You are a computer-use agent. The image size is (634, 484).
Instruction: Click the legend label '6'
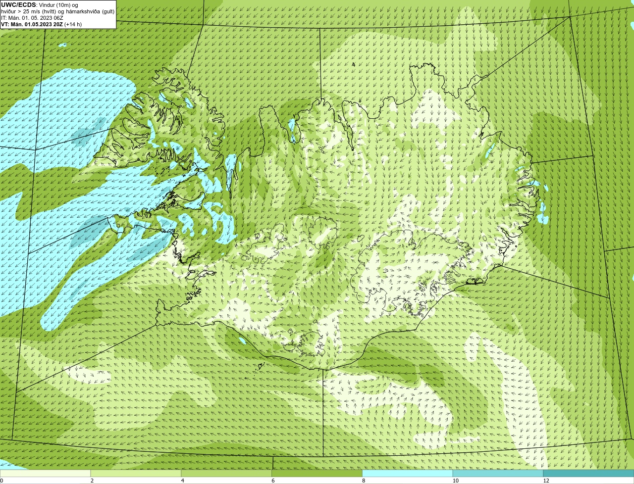(x=273, y=481)
